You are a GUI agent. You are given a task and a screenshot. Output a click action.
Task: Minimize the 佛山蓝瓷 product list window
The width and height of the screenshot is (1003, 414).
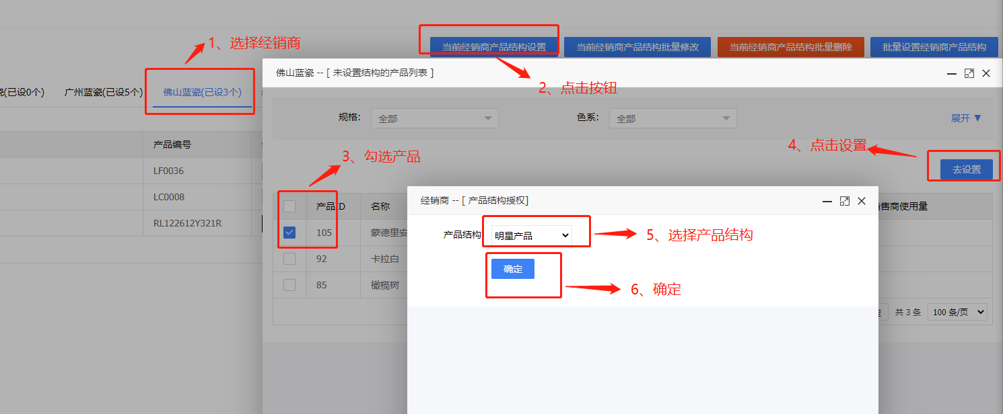click(953, 73)
